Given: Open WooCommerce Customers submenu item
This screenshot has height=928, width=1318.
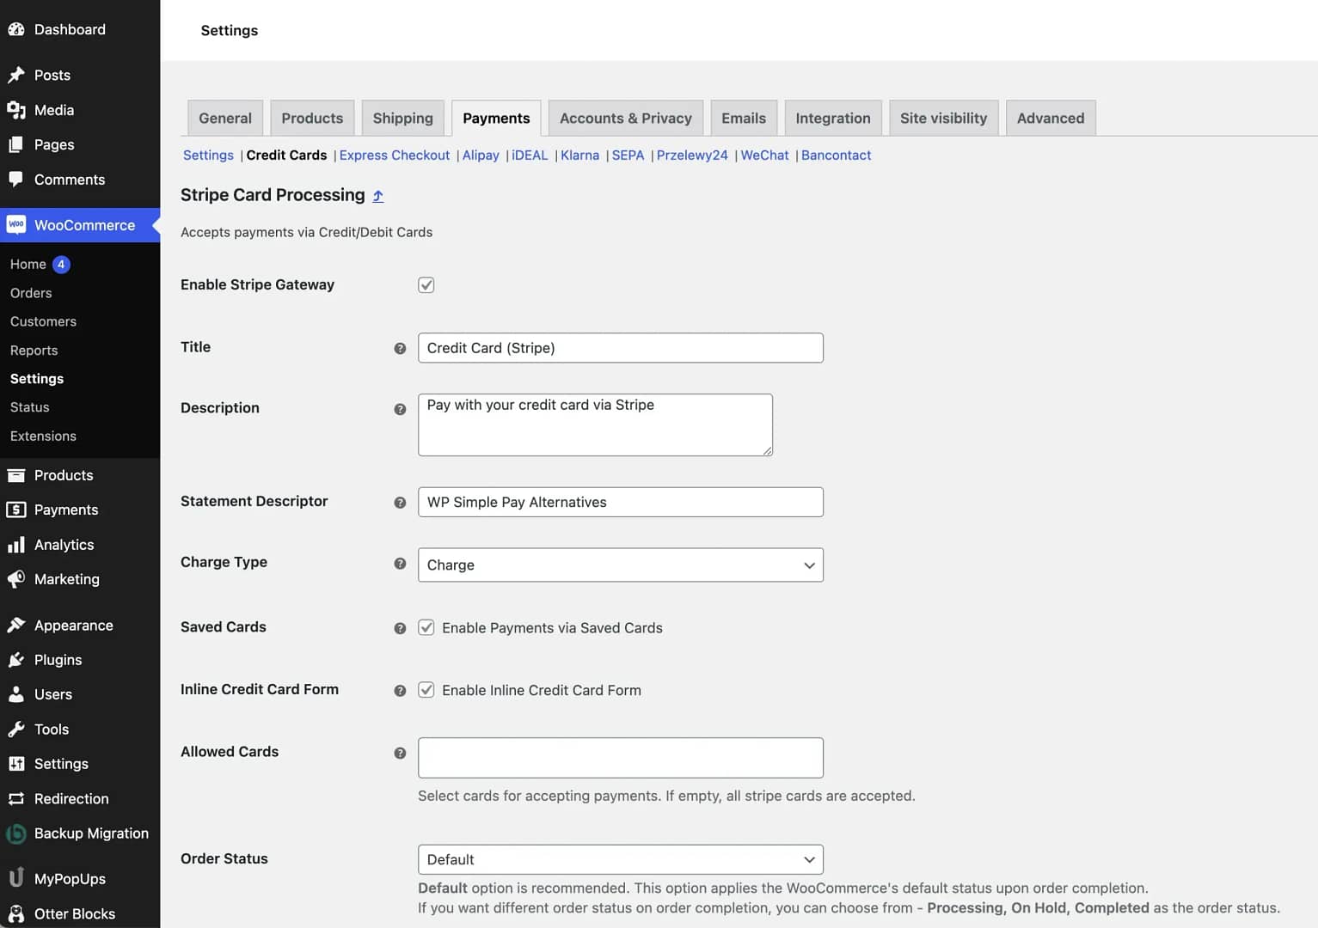Looking at the screenshot, I should 43,321.
